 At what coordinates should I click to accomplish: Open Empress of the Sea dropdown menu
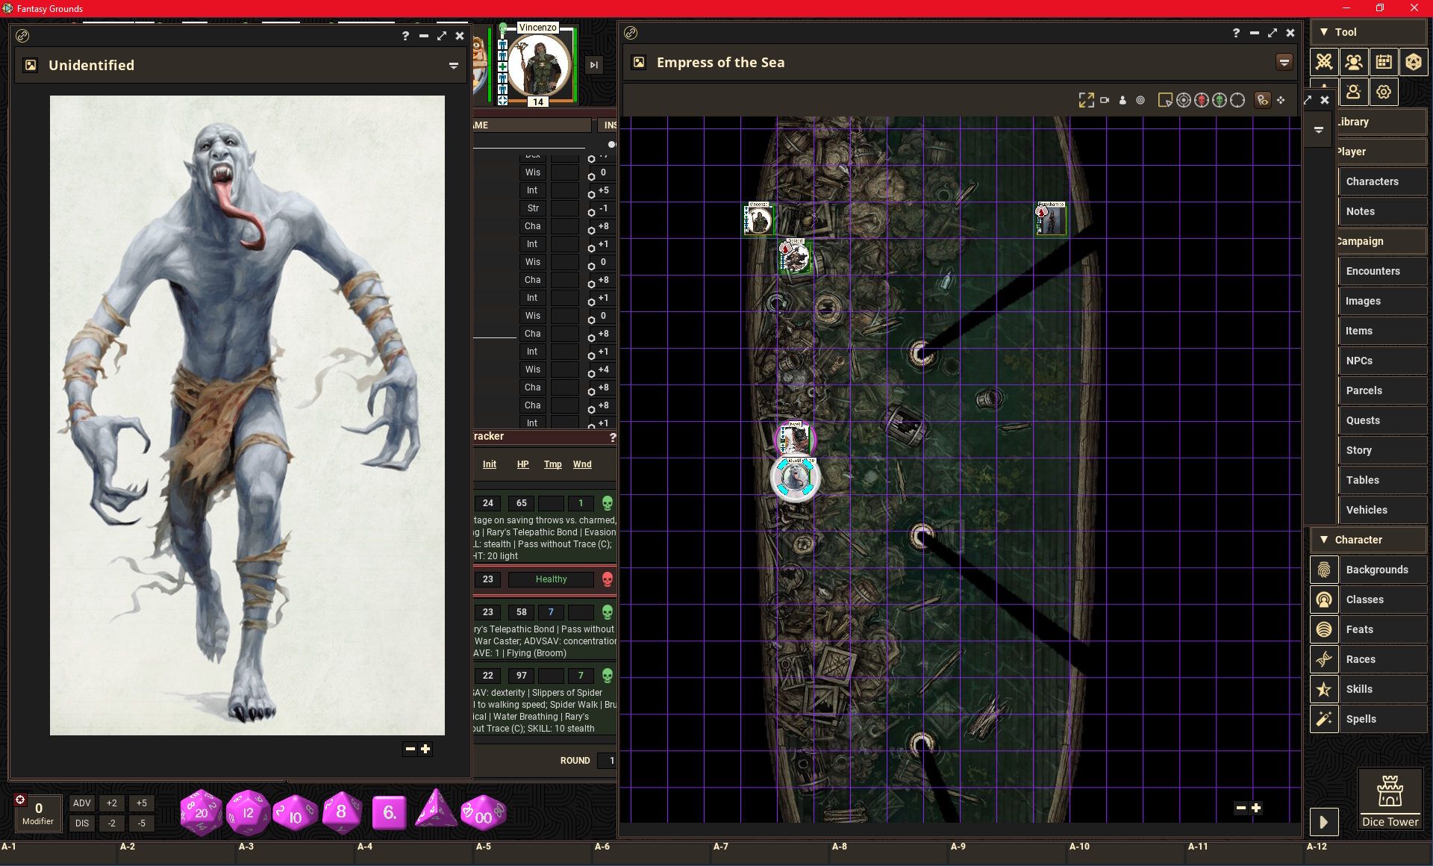click(1284, 63)
